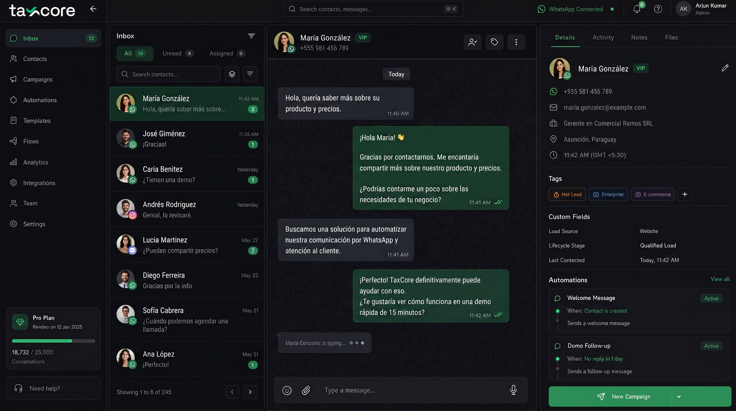This screenshot has height=411, width=736.
Task: Click Pro Plan usage progress bar
Action: 53,341
